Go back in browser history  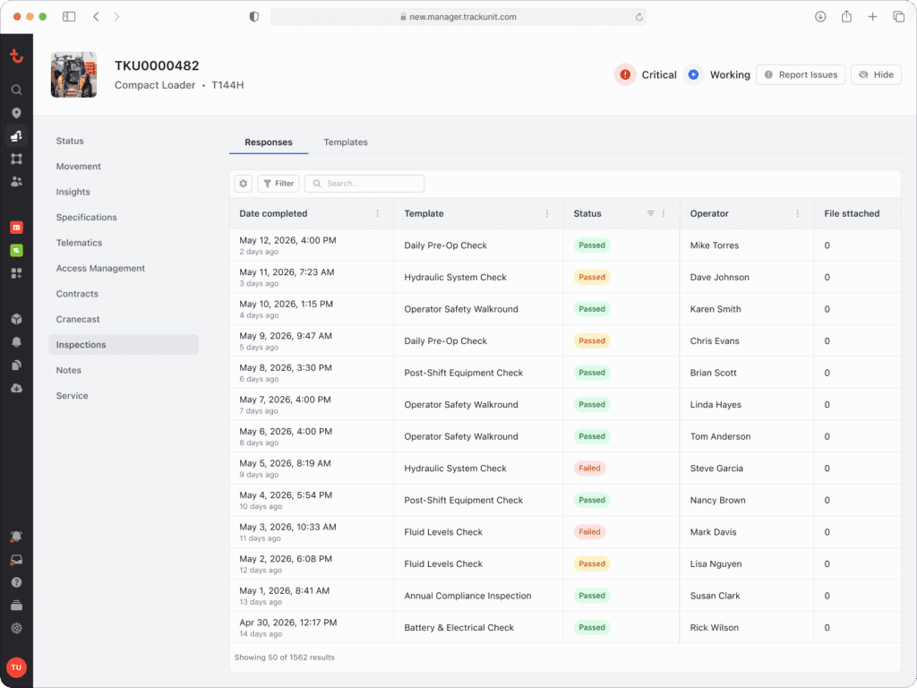click(96, 17)
